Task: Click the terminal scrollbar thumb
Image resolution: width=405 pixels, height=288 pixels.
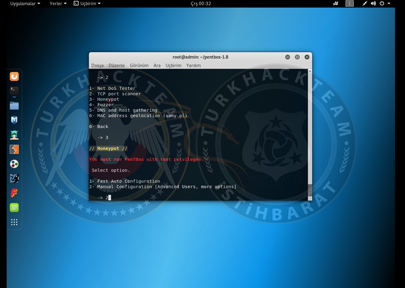Action: 310,190
